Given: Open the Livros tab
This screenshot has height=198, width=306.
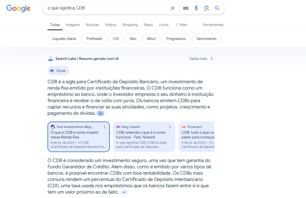Looking at the screenshot, I should pyautogui.click(x=163, y=25).
